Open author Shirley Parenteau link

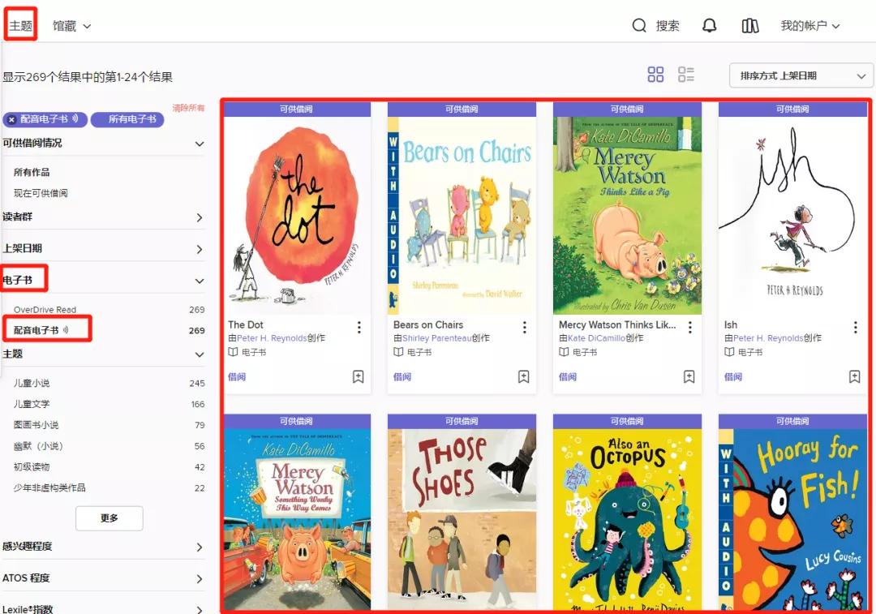pos(437,338)
